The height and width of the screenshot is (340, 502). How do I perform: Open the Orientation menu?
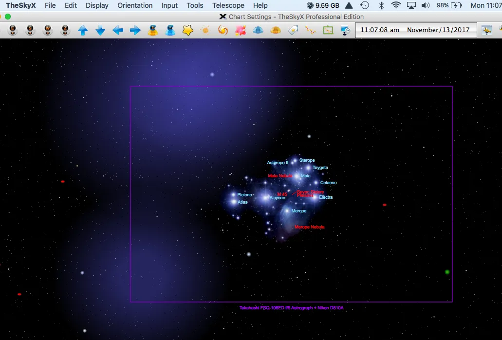point(135,5)
